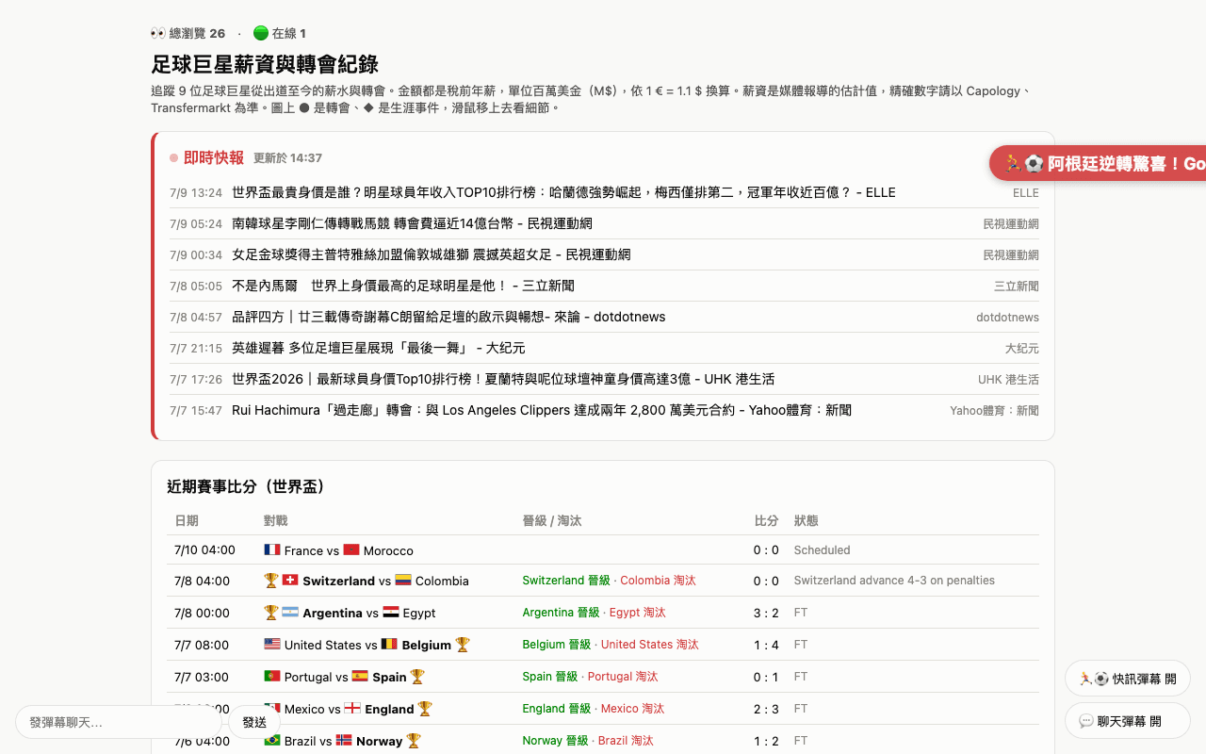Click the Colombia flag icon
Viewport: 1206px width, 754px height.
coord(403,580)
